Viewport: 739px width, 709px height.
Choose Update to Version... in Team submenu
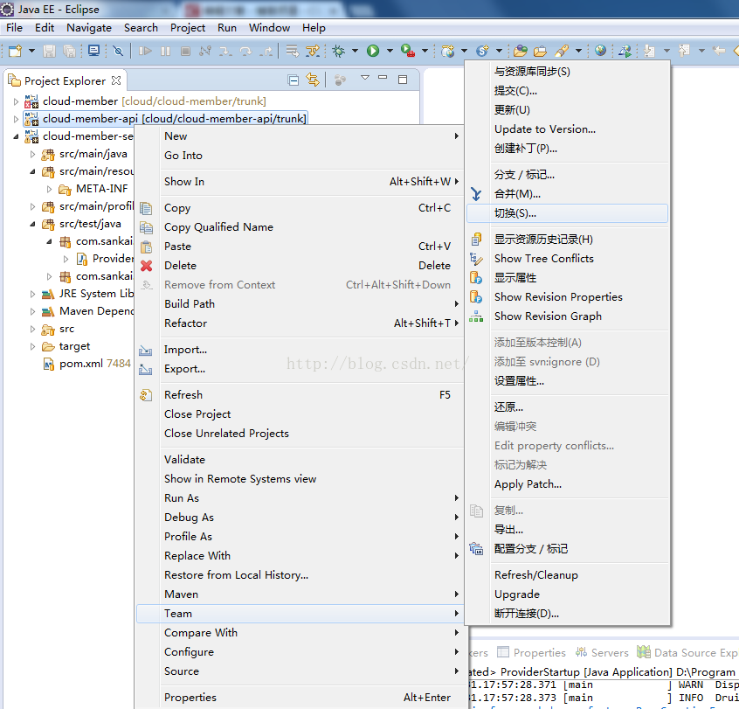[x=567, y=129]
